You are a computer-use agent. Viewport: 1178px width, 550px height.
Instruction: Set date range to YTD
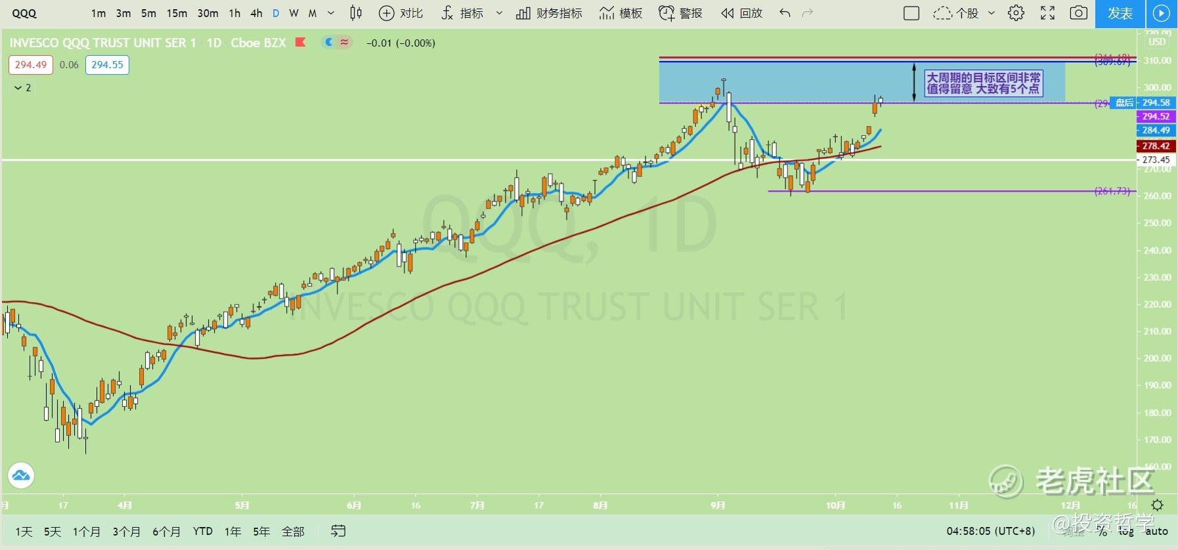coord(203,531)
